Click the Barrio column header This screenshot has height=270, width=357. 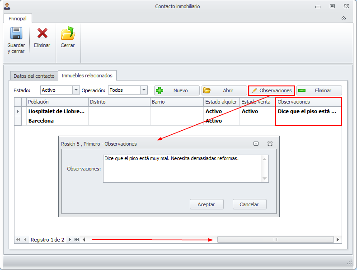pos(177,102)
